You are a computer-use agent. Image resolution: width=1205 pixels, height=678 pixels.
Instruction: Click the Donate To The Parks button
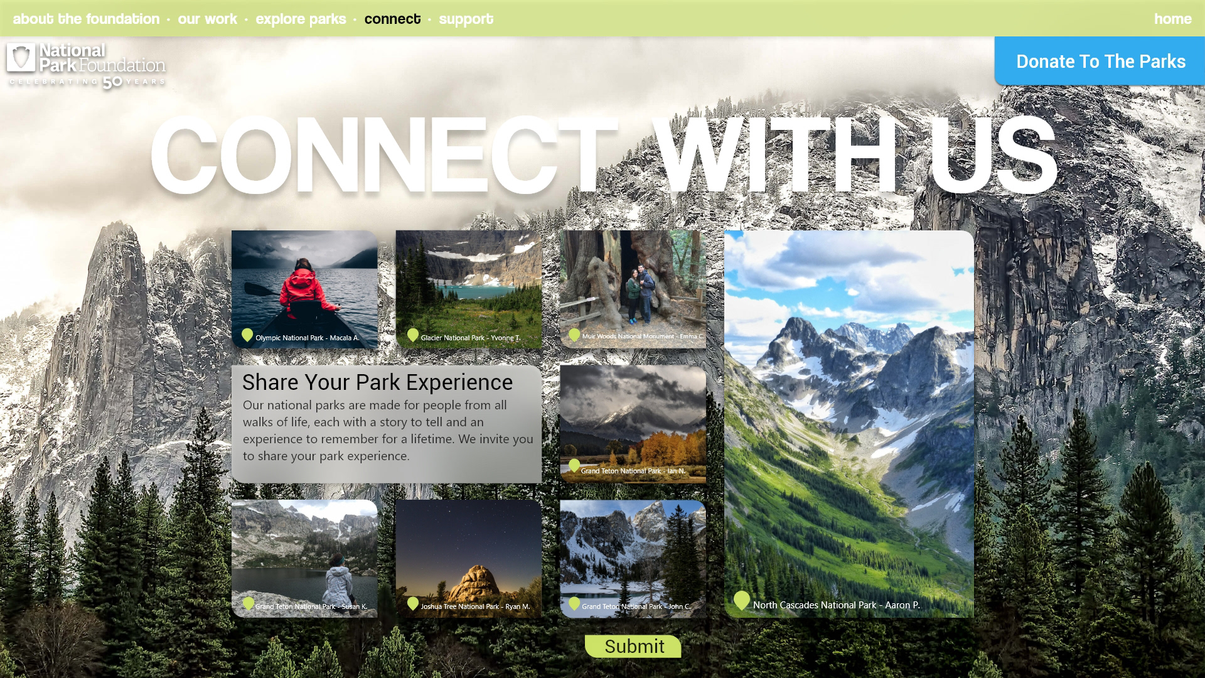1100,61
